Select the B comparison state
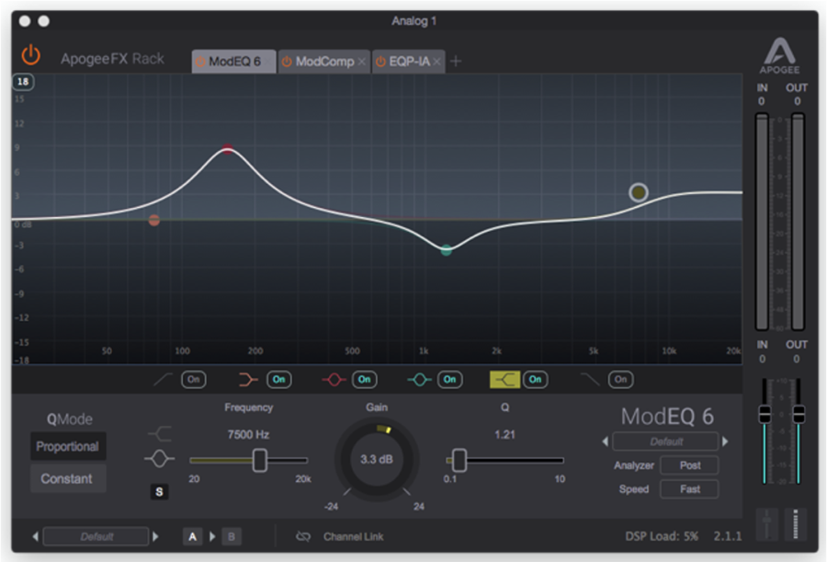The height and width of the screenshot is (562, 827). click(x=231, y=536)
